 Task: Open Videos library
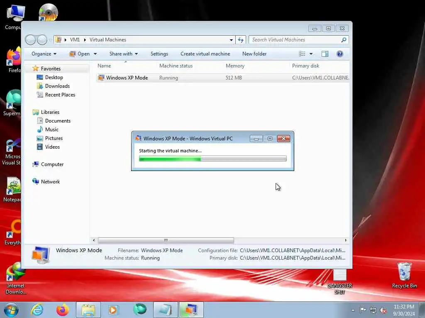52,147
